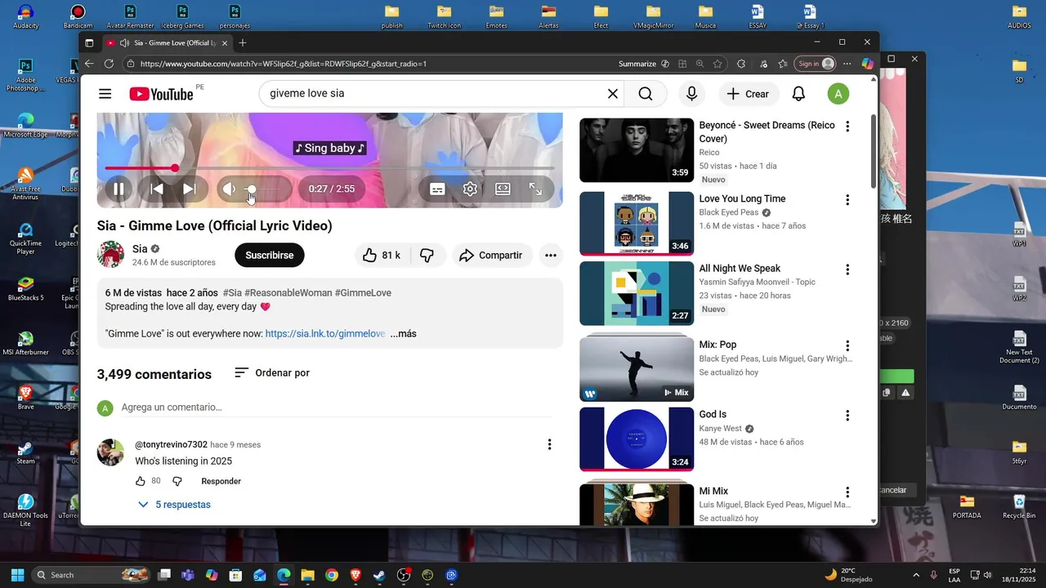Image resolution: width=1046 pixels, height=588 pixels.
Task: Skip to the next video
Action: click(189, 189)
